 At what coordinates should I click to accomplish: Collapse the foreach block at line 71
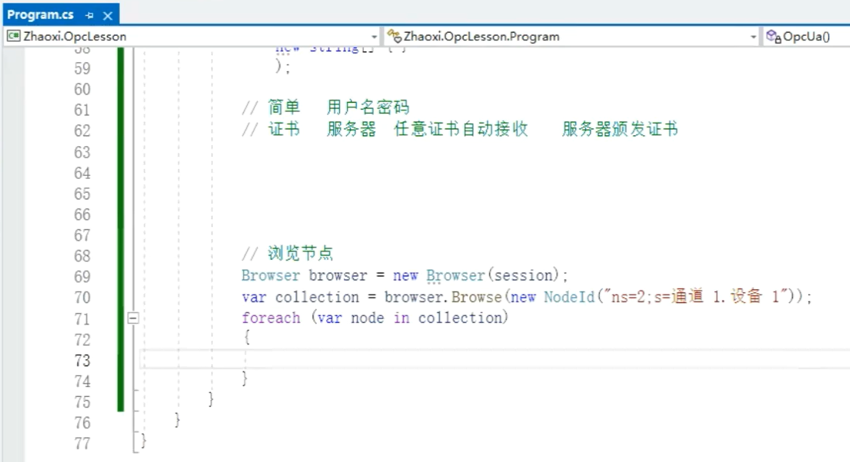click(133, 318)
